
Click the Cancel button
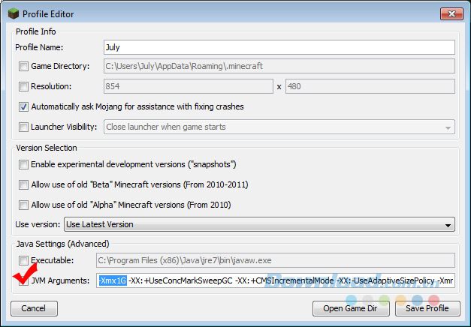pyautogui.click(x=34, y=308)
